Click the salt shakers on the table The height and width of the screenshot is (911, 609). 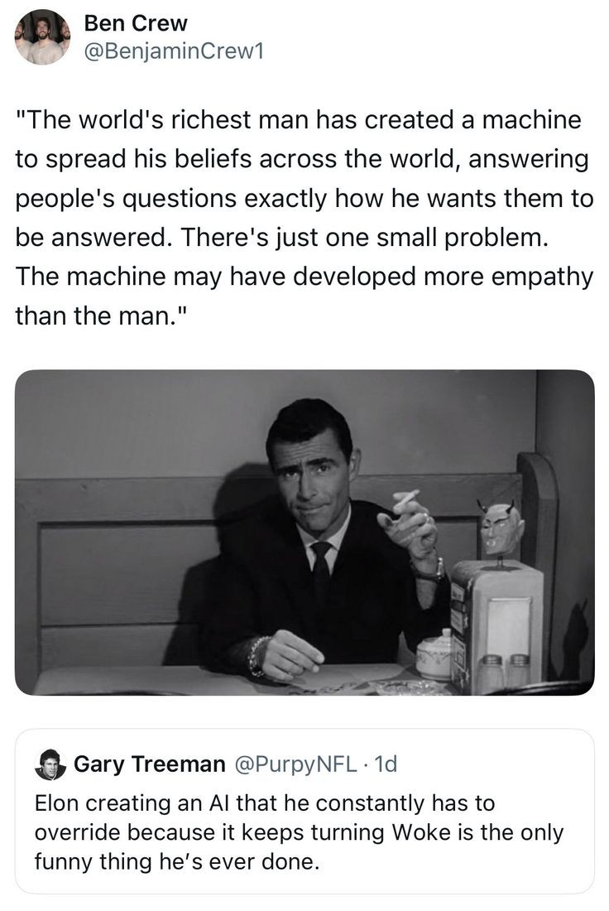[503, 671]
